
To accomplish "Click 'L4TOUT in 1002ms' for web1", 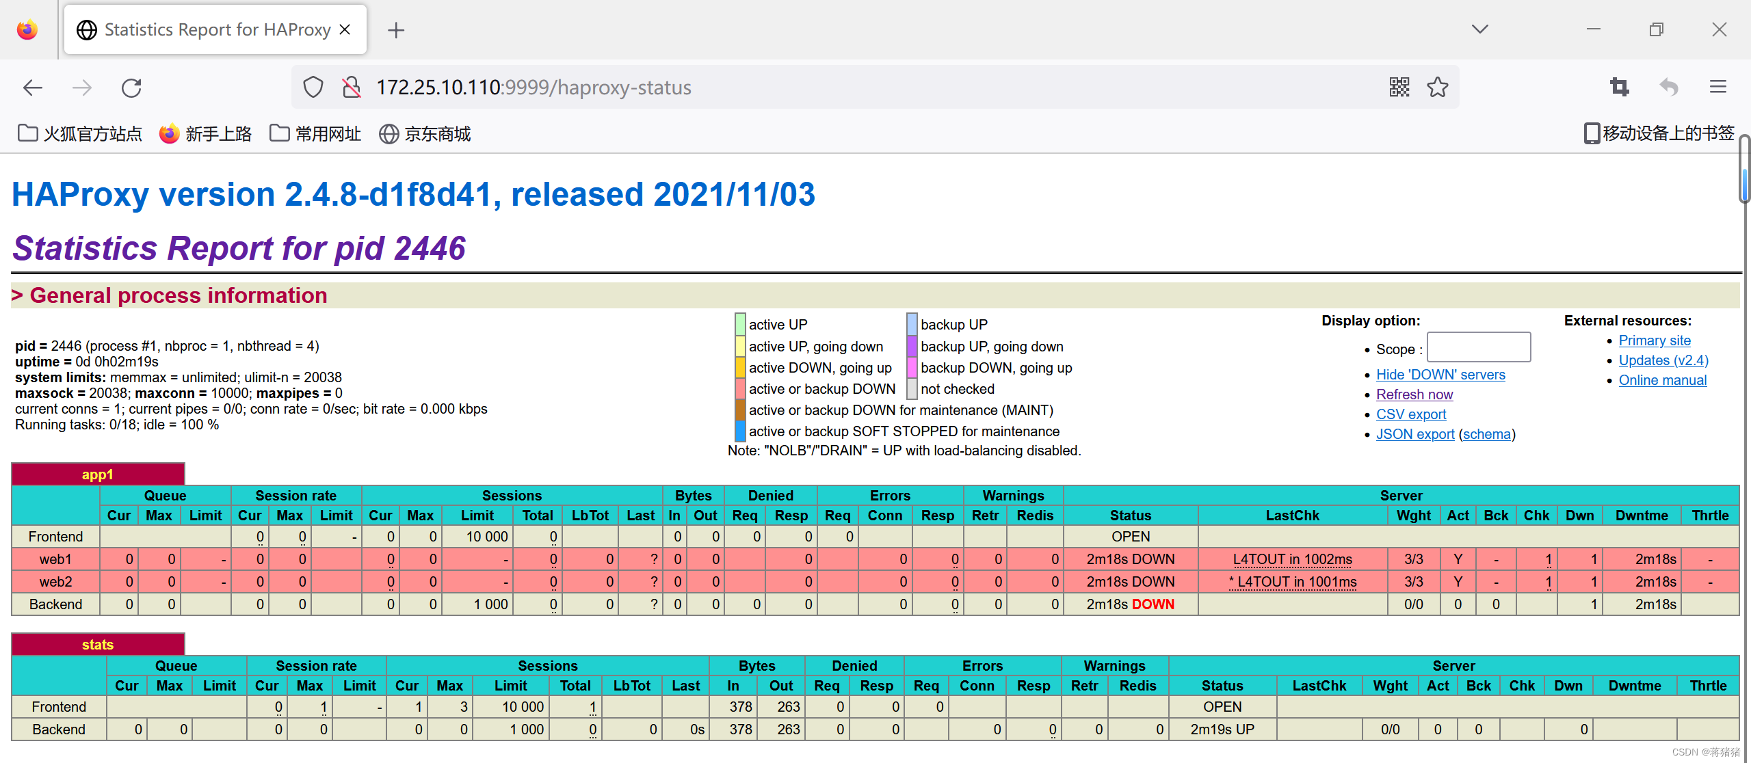I will coord(1293,559).
